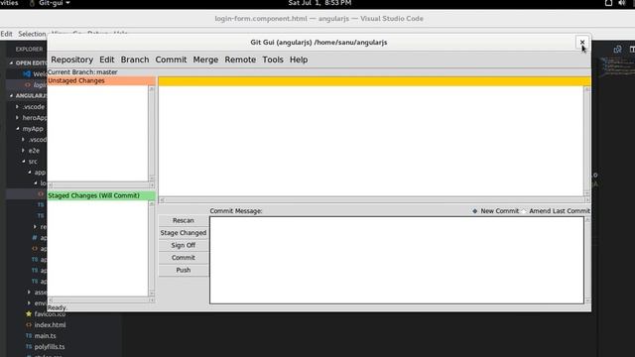
Task: Open index.html in VS Code explorer
Action: (50, 325)
